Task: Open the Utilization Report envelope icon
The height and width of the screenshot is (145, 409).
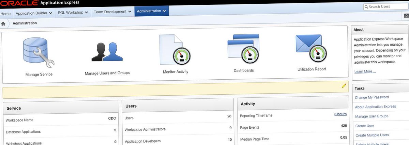Action: click(311, 48)
